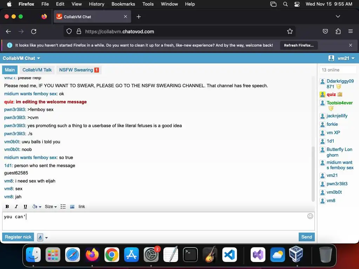Click the Send button
The image size is (359, 269).
306,237
